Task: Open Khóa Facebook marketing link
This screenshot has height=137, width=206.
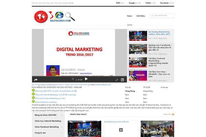Action: 46,102
